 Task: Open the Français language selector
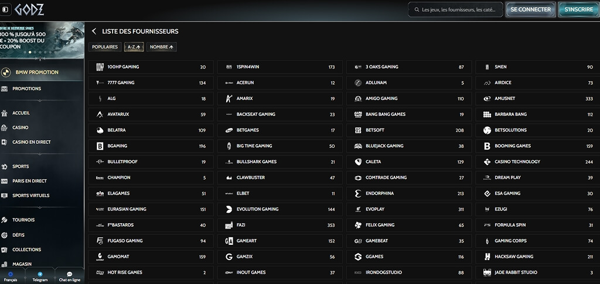[x=11, y=276]
